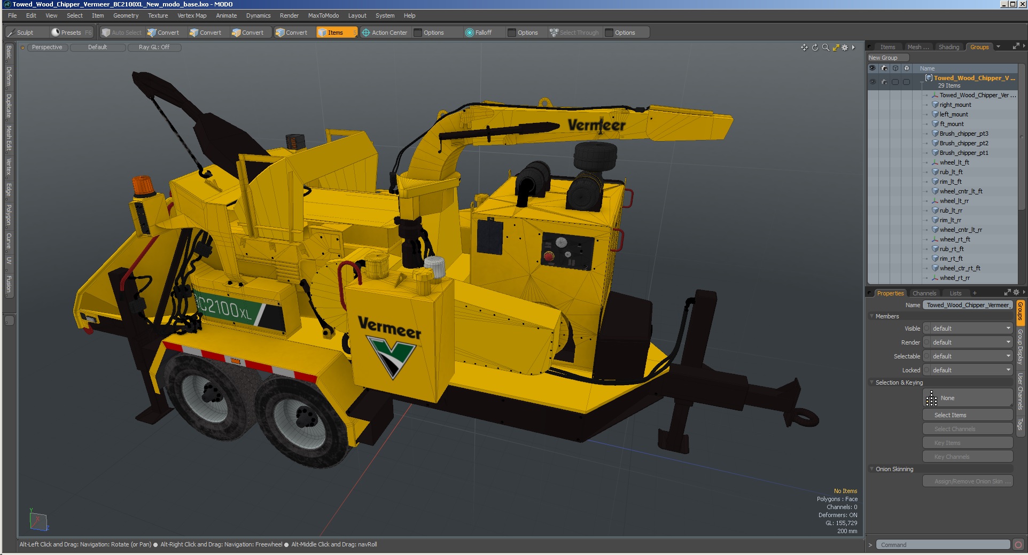Click the viewport rotate control icon
The height and width of the screenshot is (555, 1028).
coord(815,48)
